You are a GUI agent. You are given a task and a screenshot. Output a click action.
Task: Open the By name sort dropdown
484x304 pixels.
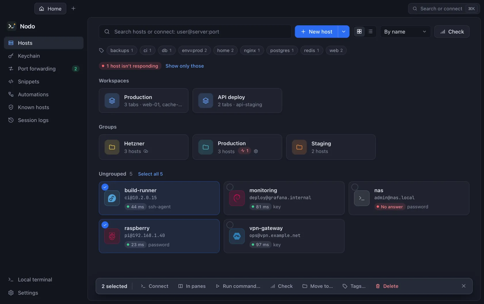point(405,32)
